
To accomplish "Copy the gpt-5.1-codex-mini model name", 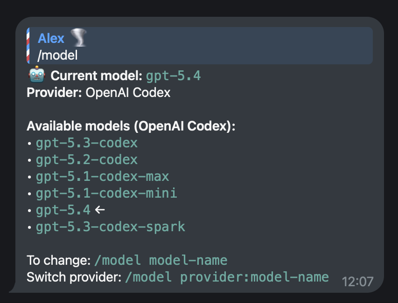I will pos(106,193).
